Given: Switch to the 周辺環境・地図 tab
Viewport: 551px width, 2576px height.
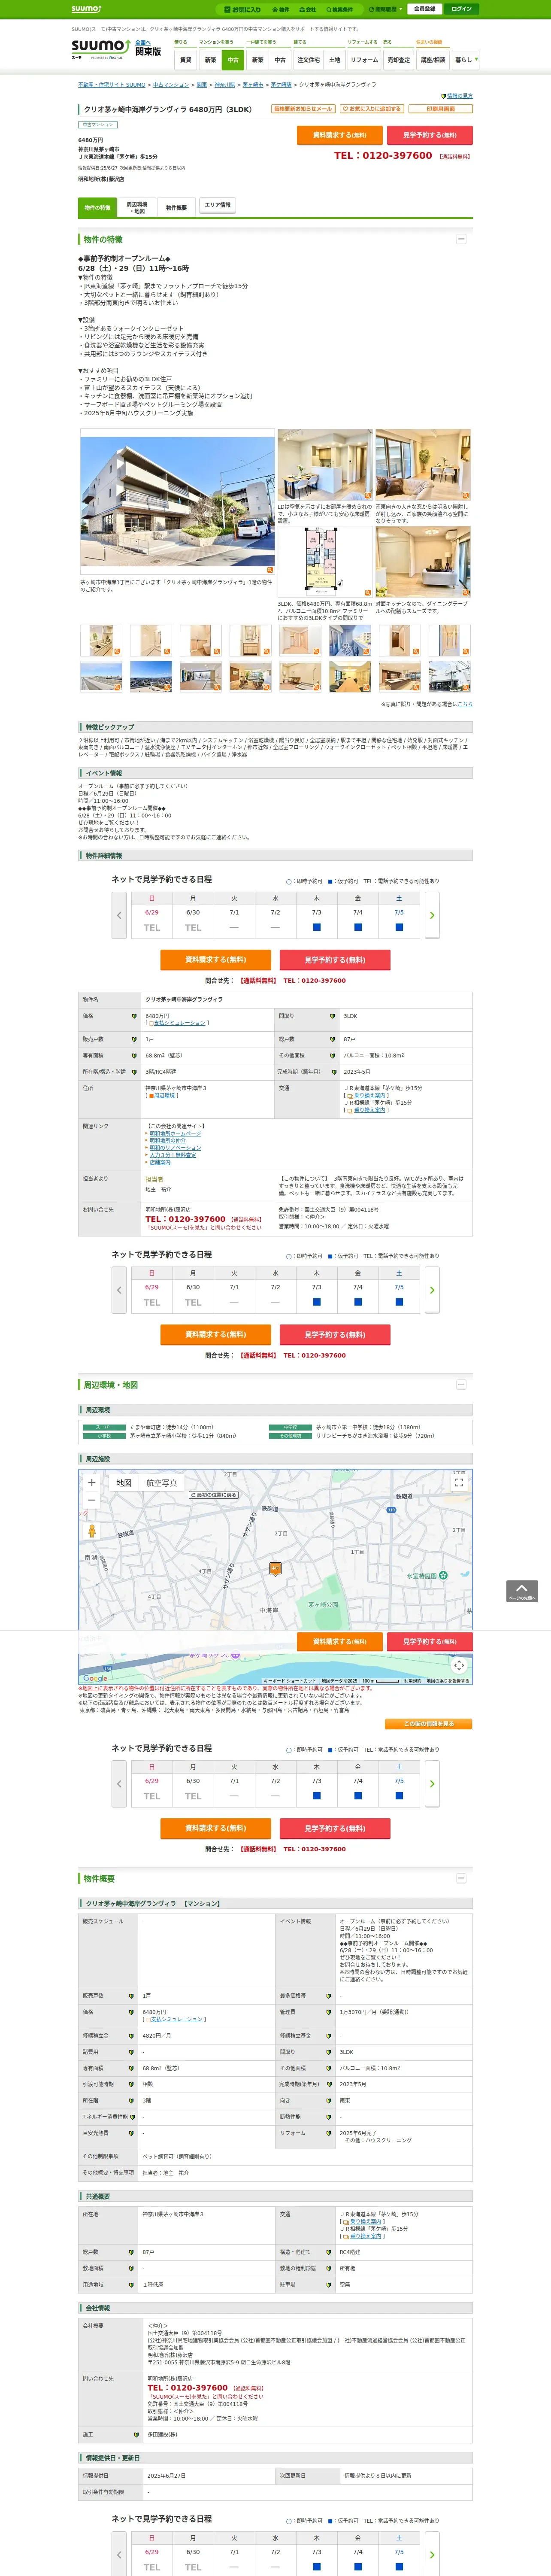Looking at the screenshot, I should point(137,208).
